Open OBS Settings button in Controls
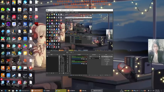Viewport: 164px width, 92px height. [107, 63]
